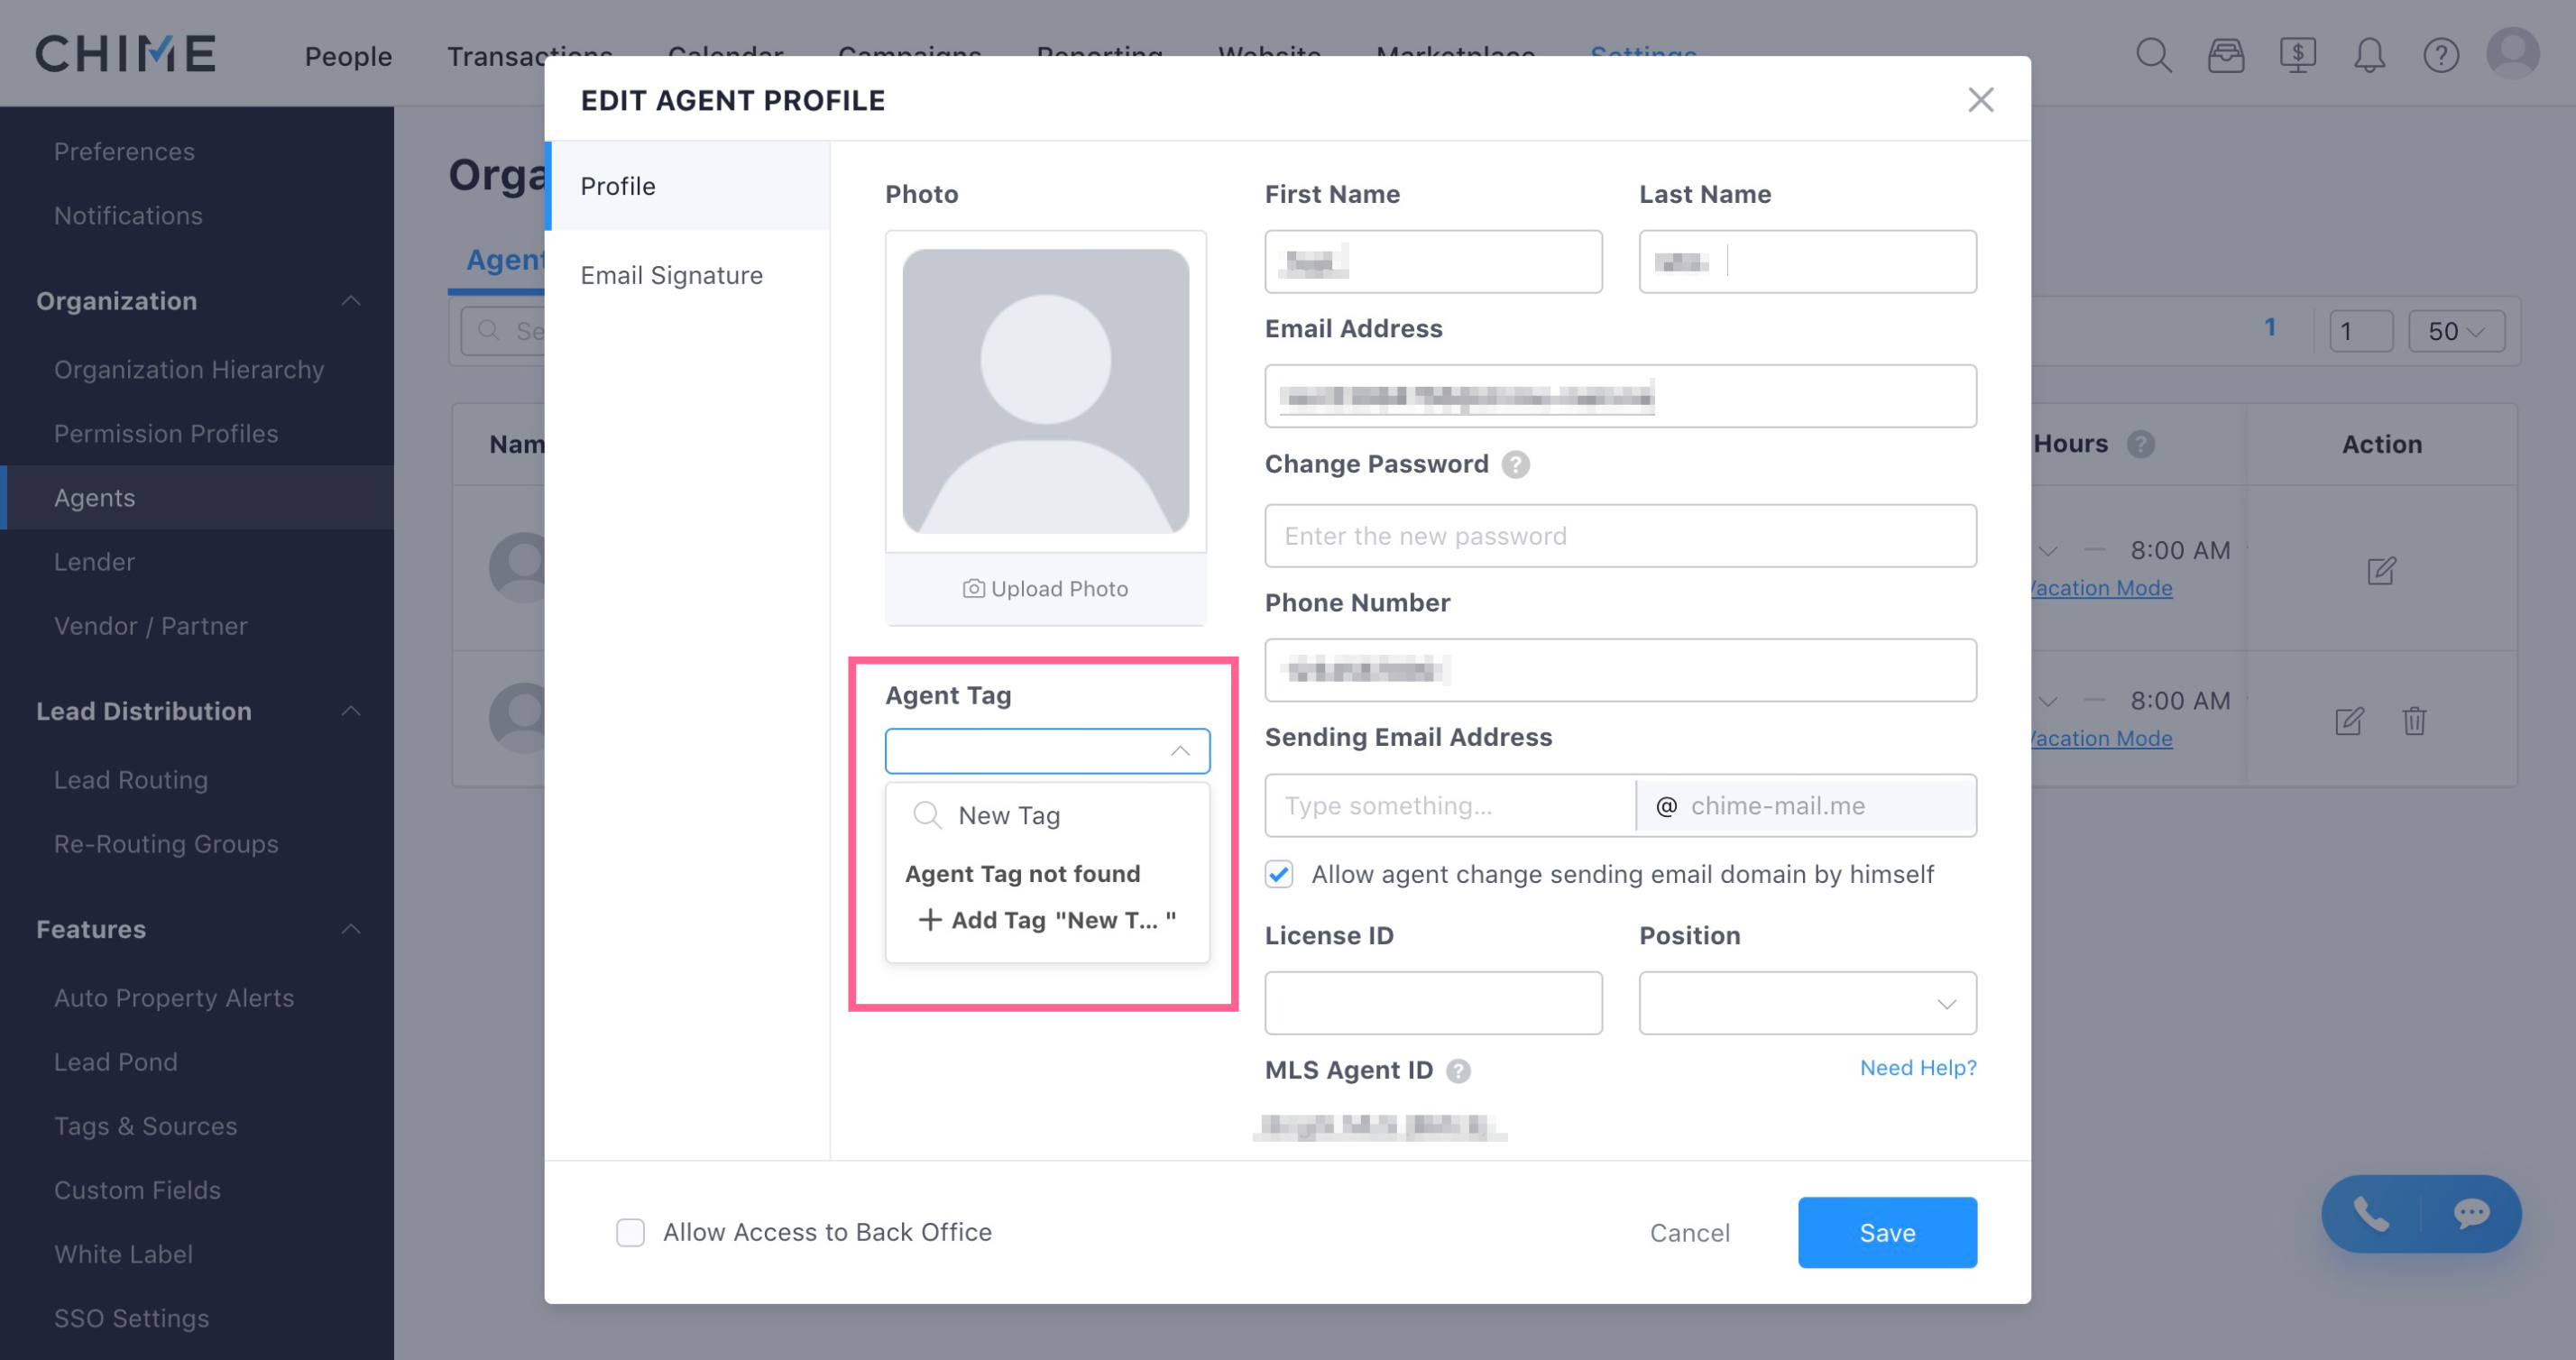2576x1360 pixels.
Task: Open the help question mark icon in header
Action: (2440, 54)
